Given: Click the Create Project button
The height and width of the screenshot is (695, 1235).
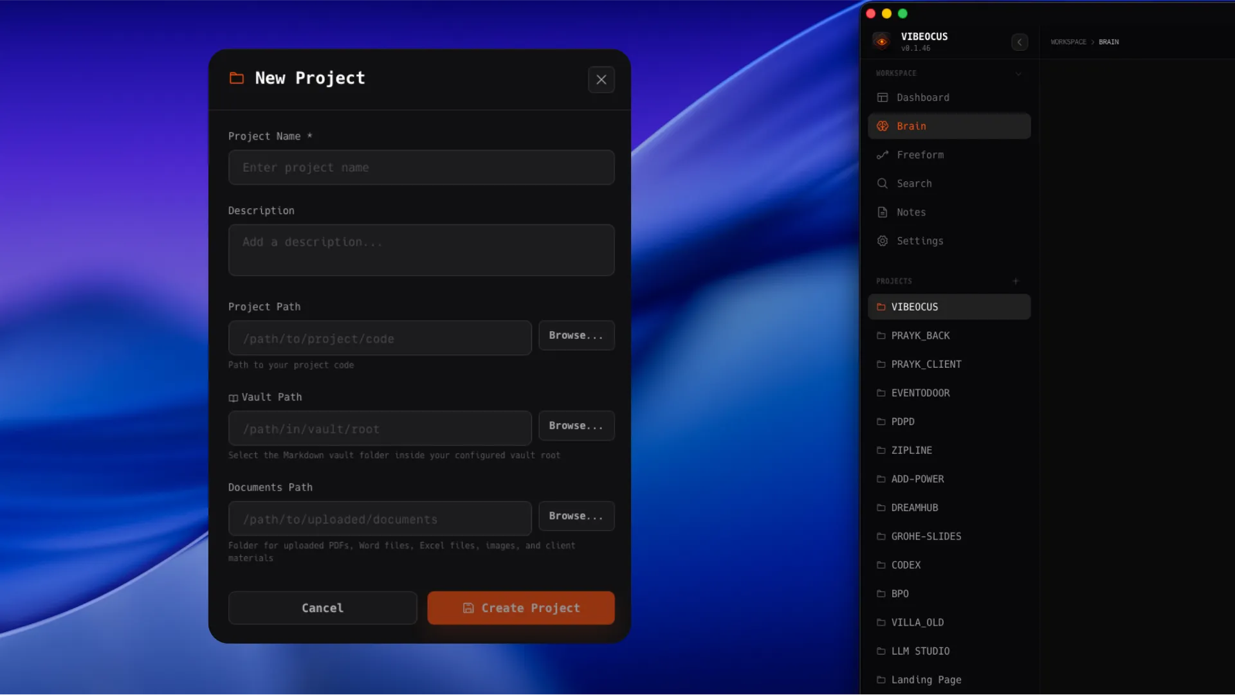Looking at the screenshot, I should [x=521, y=608].
